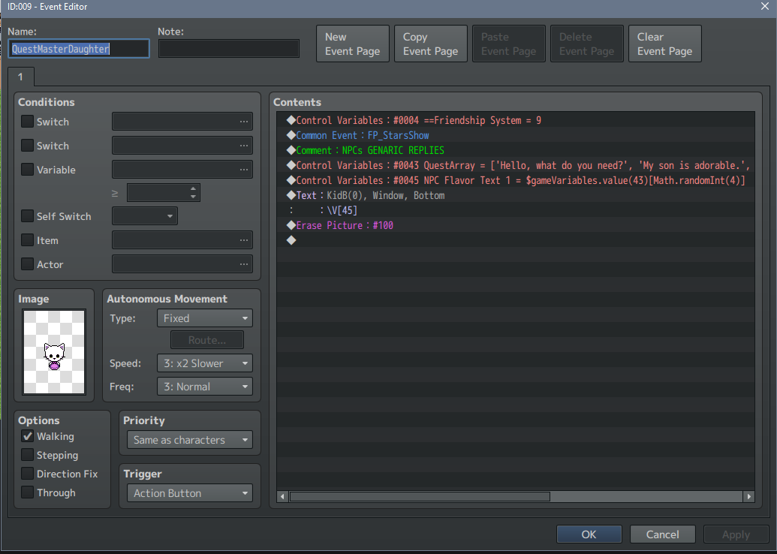Enable the Self Switch condition checkbox

[x=27, y=217]
